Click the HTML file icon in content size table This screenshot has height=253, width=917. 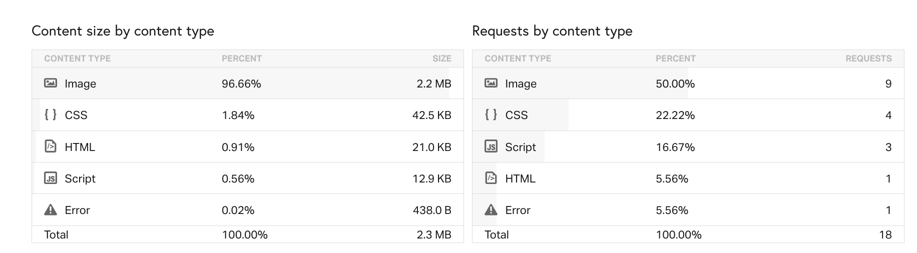point(51,146)
